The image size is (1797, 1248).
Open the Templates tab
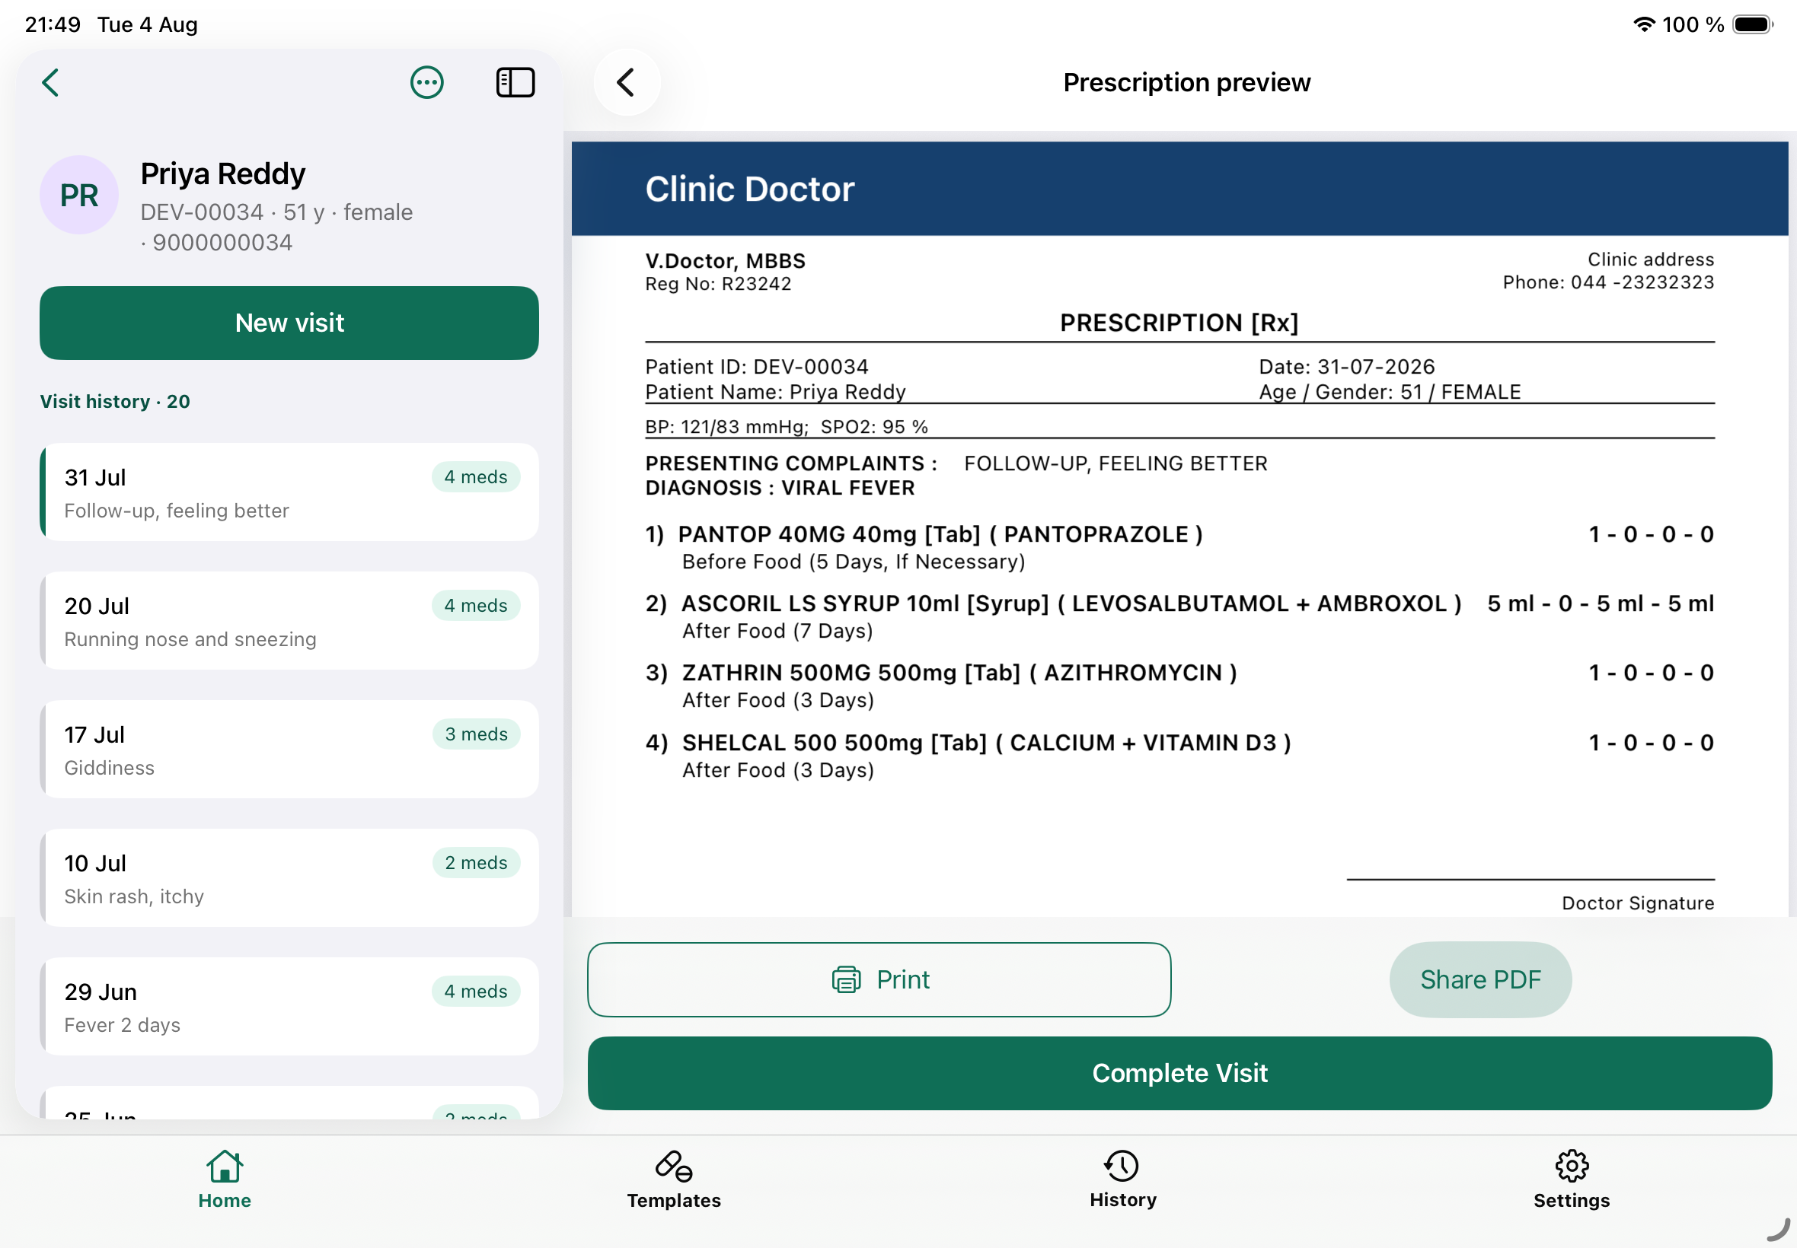(674, 1180)
